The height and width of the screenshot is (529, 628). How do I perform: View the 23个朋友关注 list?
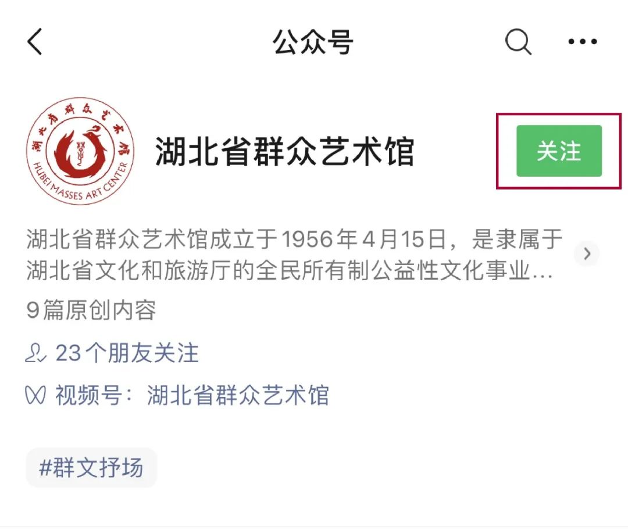[127, 353]
